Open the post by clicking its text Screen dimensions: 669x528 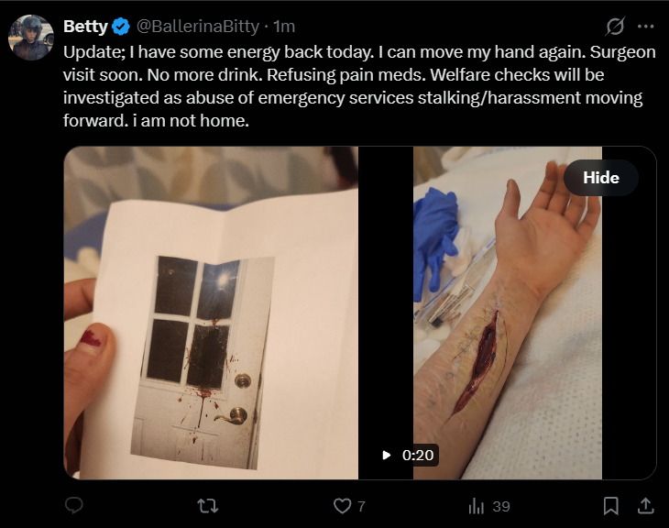point(359,86)
